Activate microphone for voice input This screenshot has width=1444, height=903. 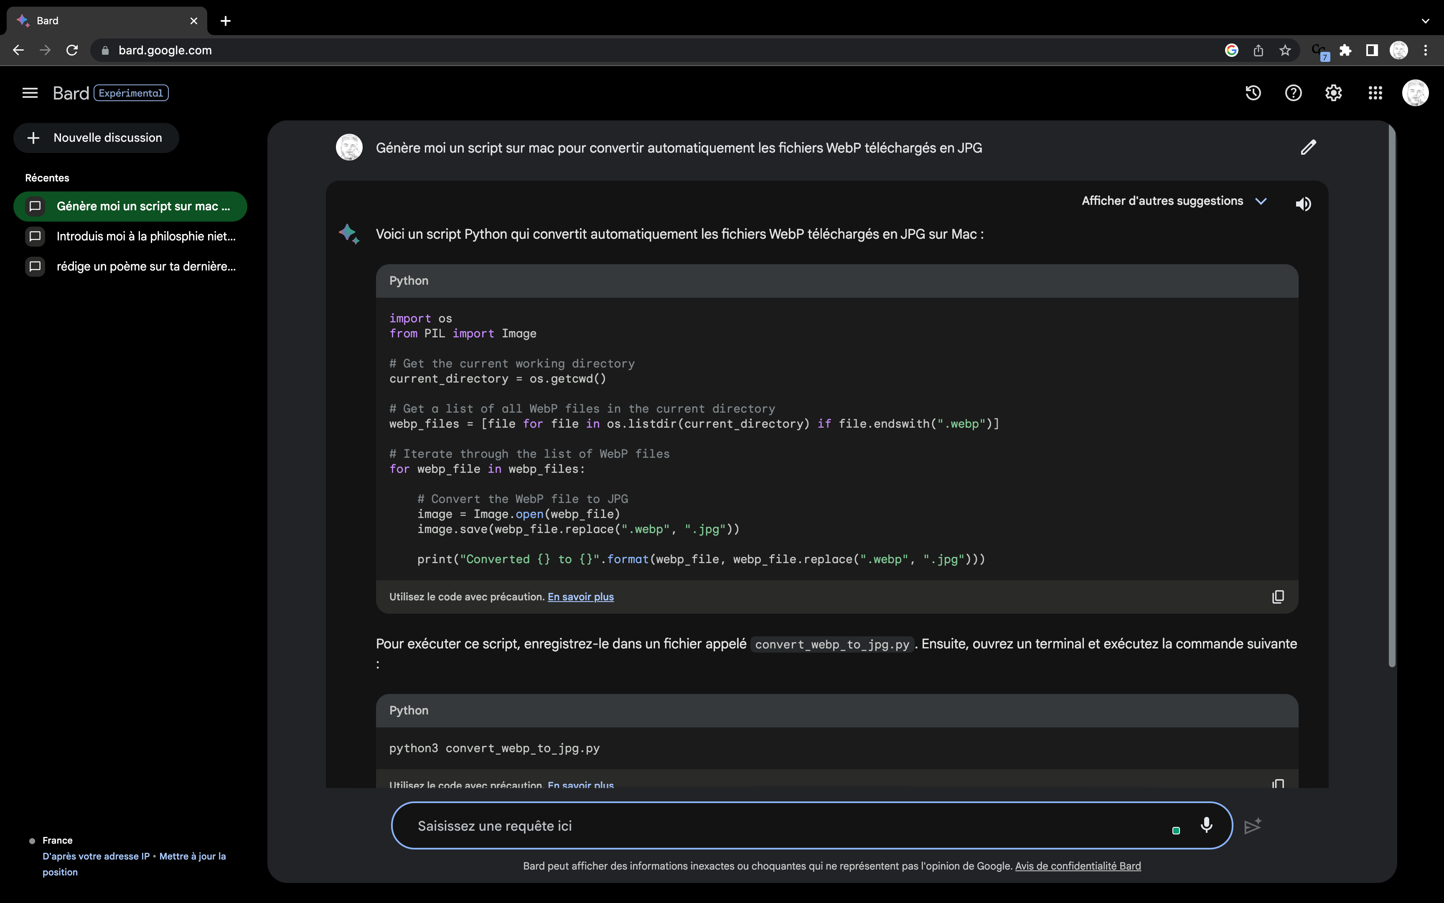coord(1206,825)
